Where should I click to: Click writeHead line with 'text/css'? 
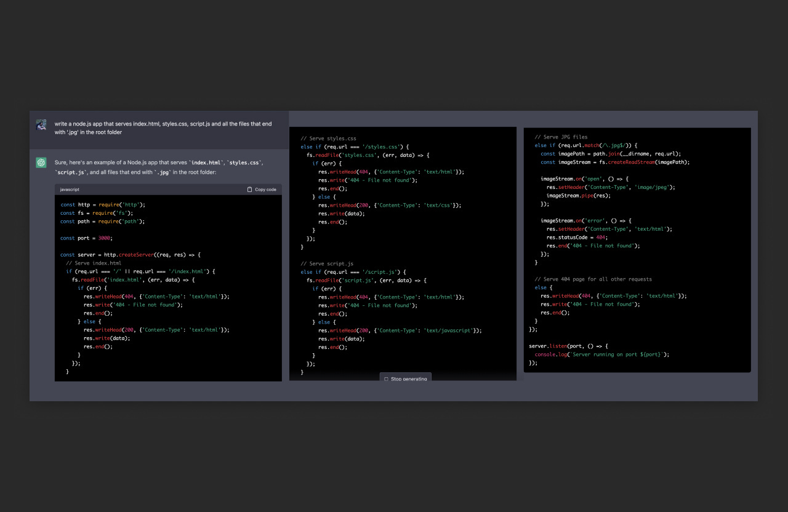point(390,206)
